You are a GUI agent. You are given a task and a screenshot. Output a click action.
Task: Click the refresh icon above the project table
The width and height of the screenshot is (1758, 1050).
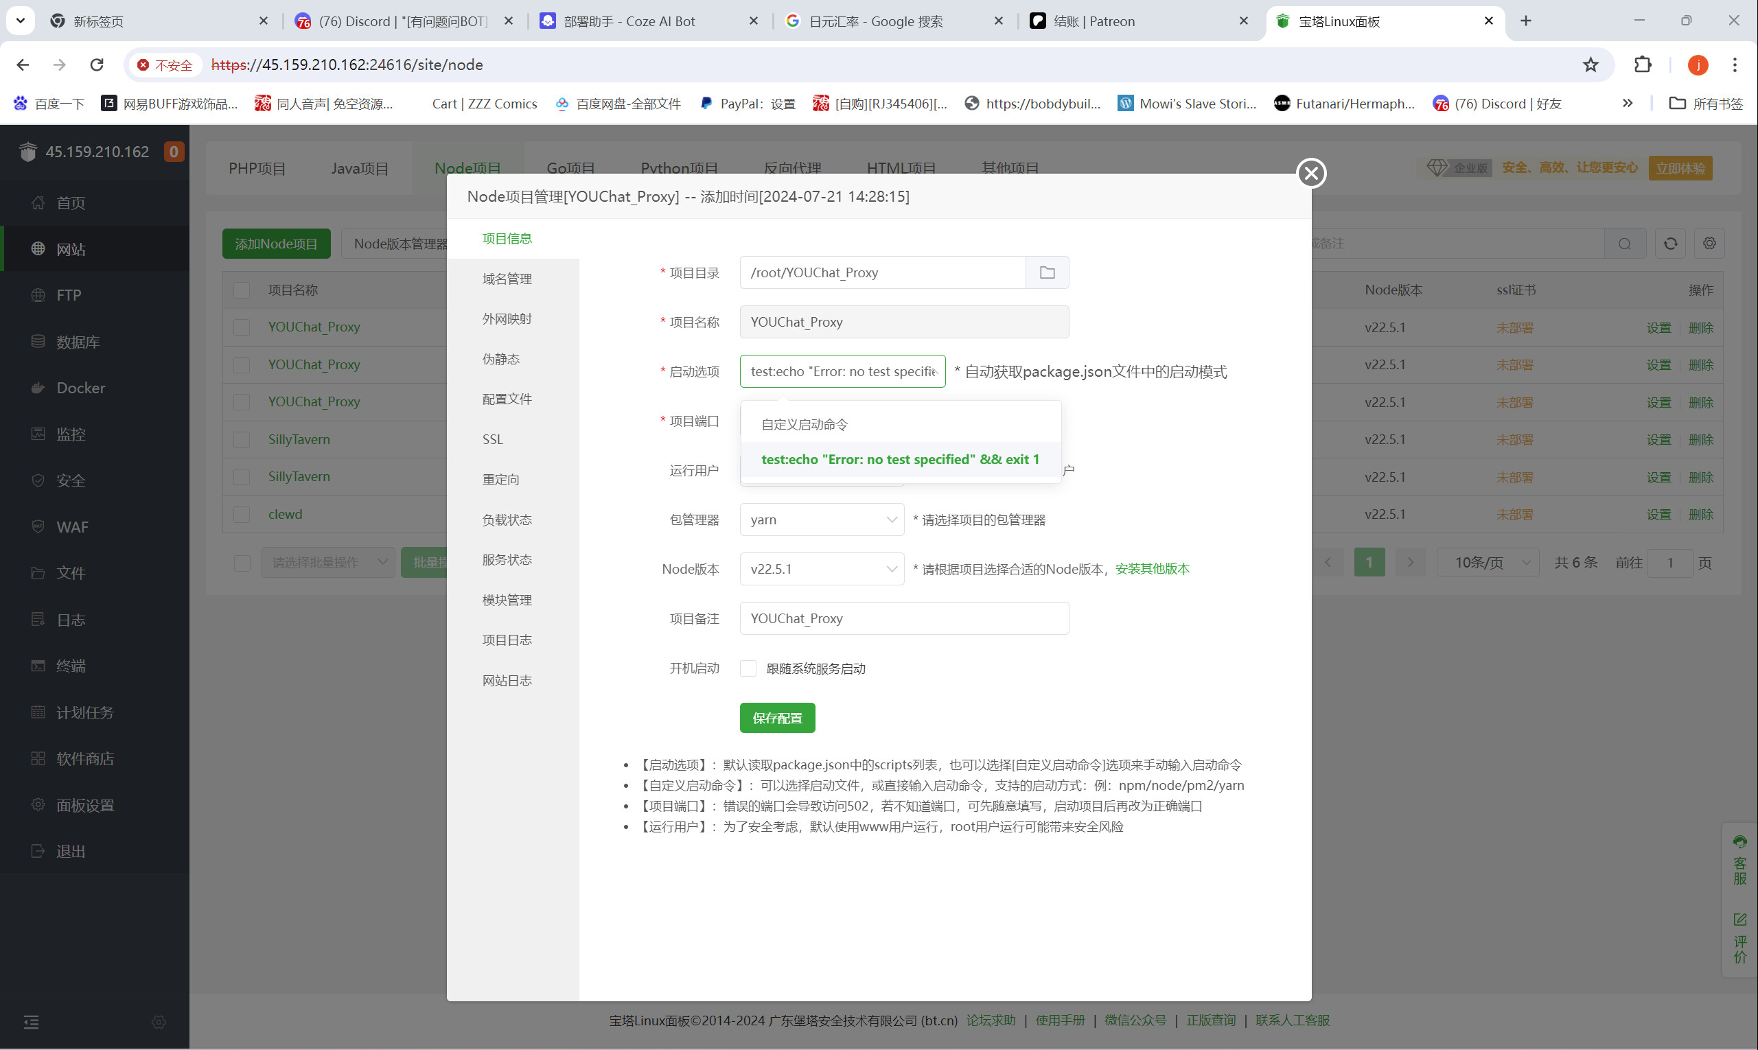click(x=1669, y=244)
